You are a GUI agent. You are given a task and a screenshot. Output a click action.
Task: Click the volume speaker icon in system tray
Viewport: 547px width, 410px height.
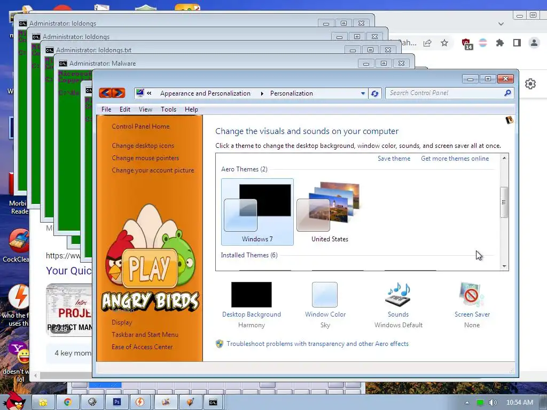pos(493,403)
